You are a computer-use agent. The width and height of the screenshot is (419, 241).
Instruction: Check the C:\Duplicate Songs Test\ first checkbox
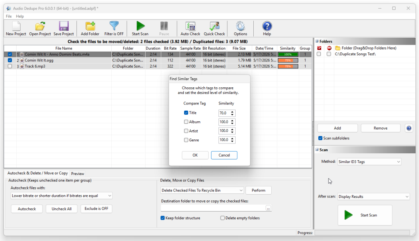tap(319, 54)
